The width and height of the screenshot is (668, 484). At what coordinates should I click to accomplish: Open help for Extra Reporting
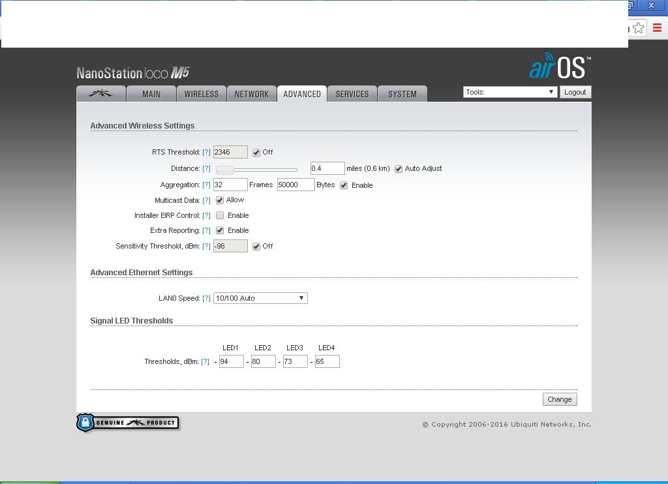(x=206, y=230)
